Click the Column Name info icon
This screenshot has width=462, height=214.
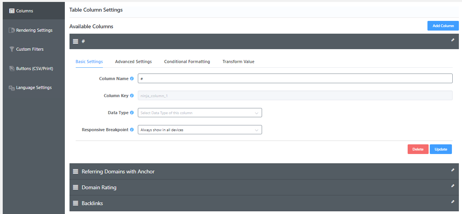pyautogui.click(x=132, y=79)
